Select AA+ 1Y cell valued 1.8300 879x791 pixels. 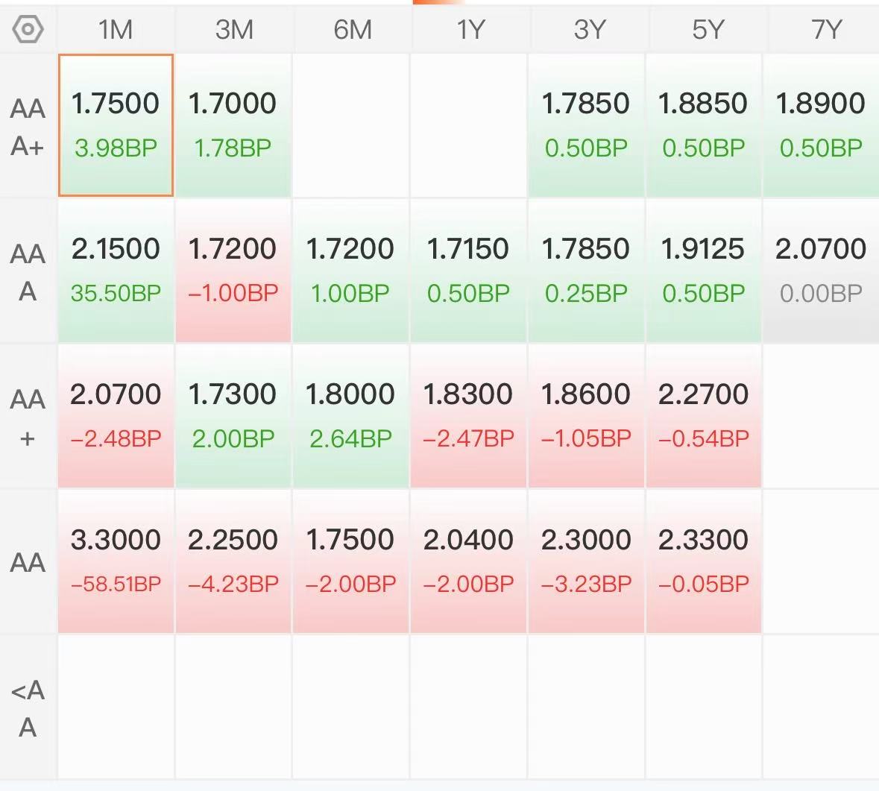pyautogui.click(x=469, y=417)
